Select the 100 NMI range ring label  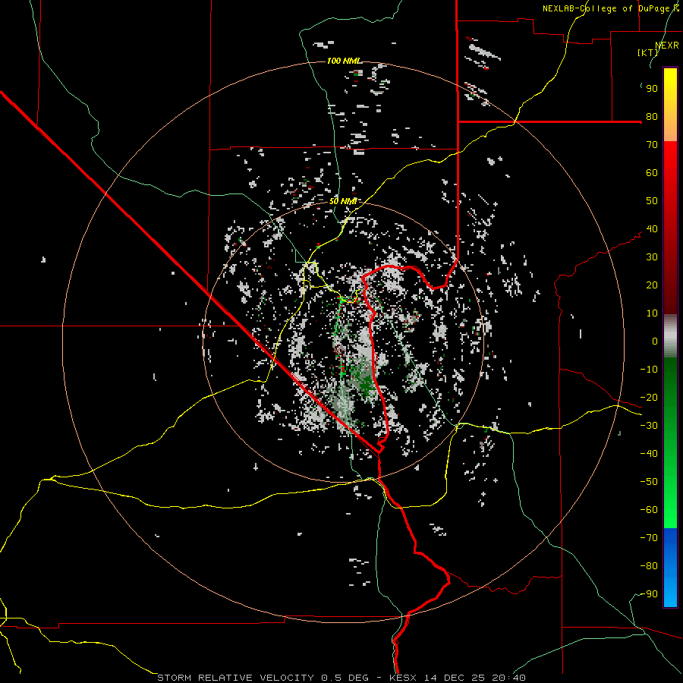pos(344,61)
